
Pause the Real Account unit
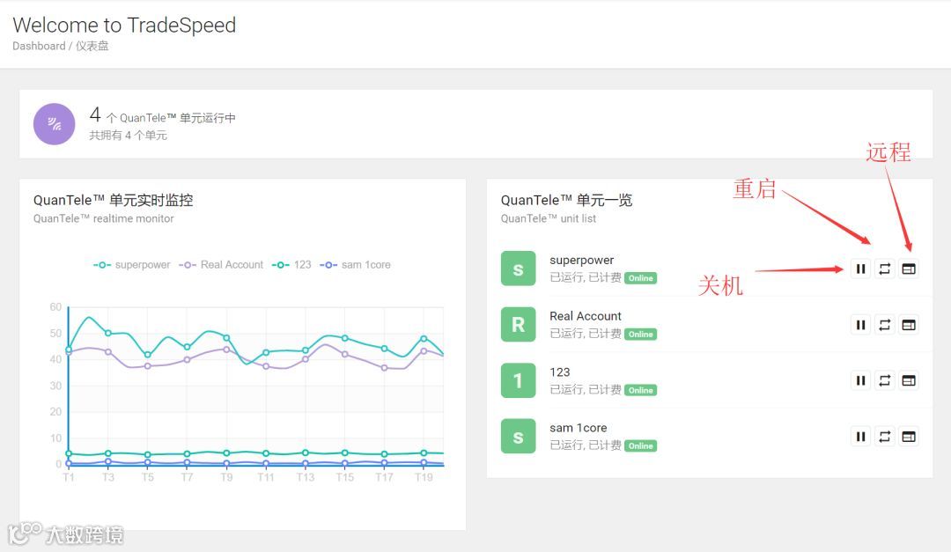pyautogui.click(x=860, y=325)
